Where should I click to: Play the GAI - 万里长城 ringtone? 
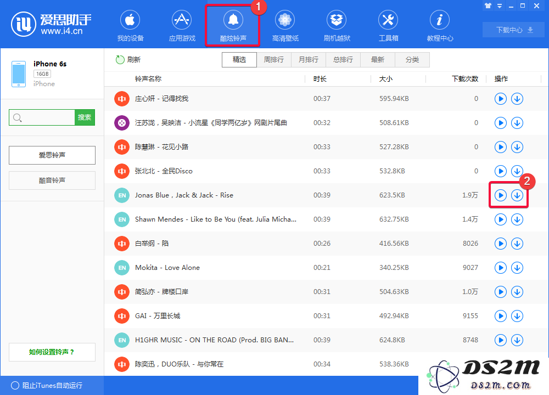tap(501, 317)
